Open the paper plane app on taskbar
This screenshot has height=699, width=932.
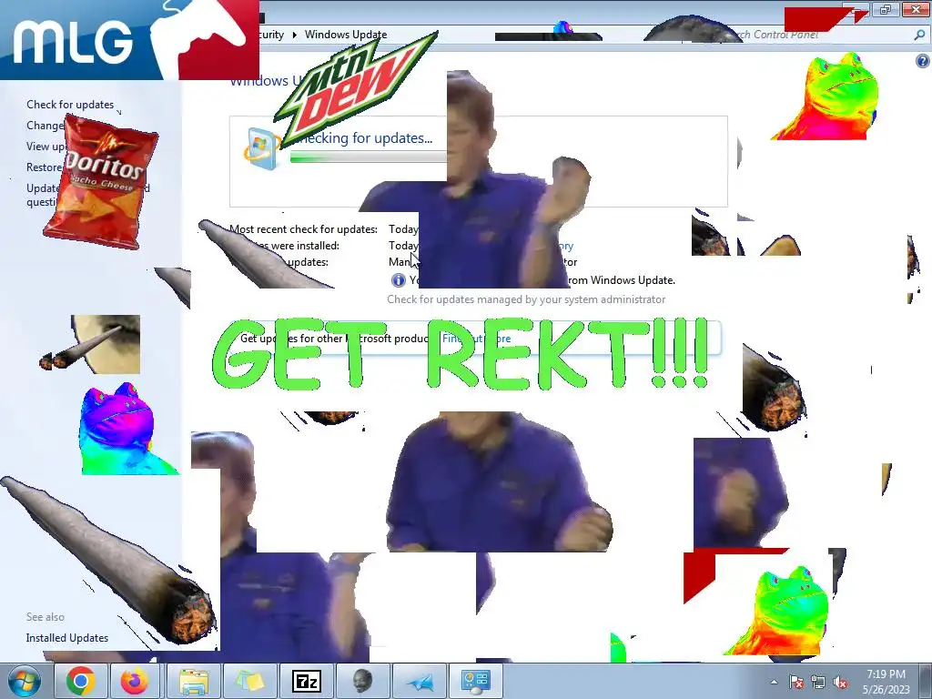[420, 681]
